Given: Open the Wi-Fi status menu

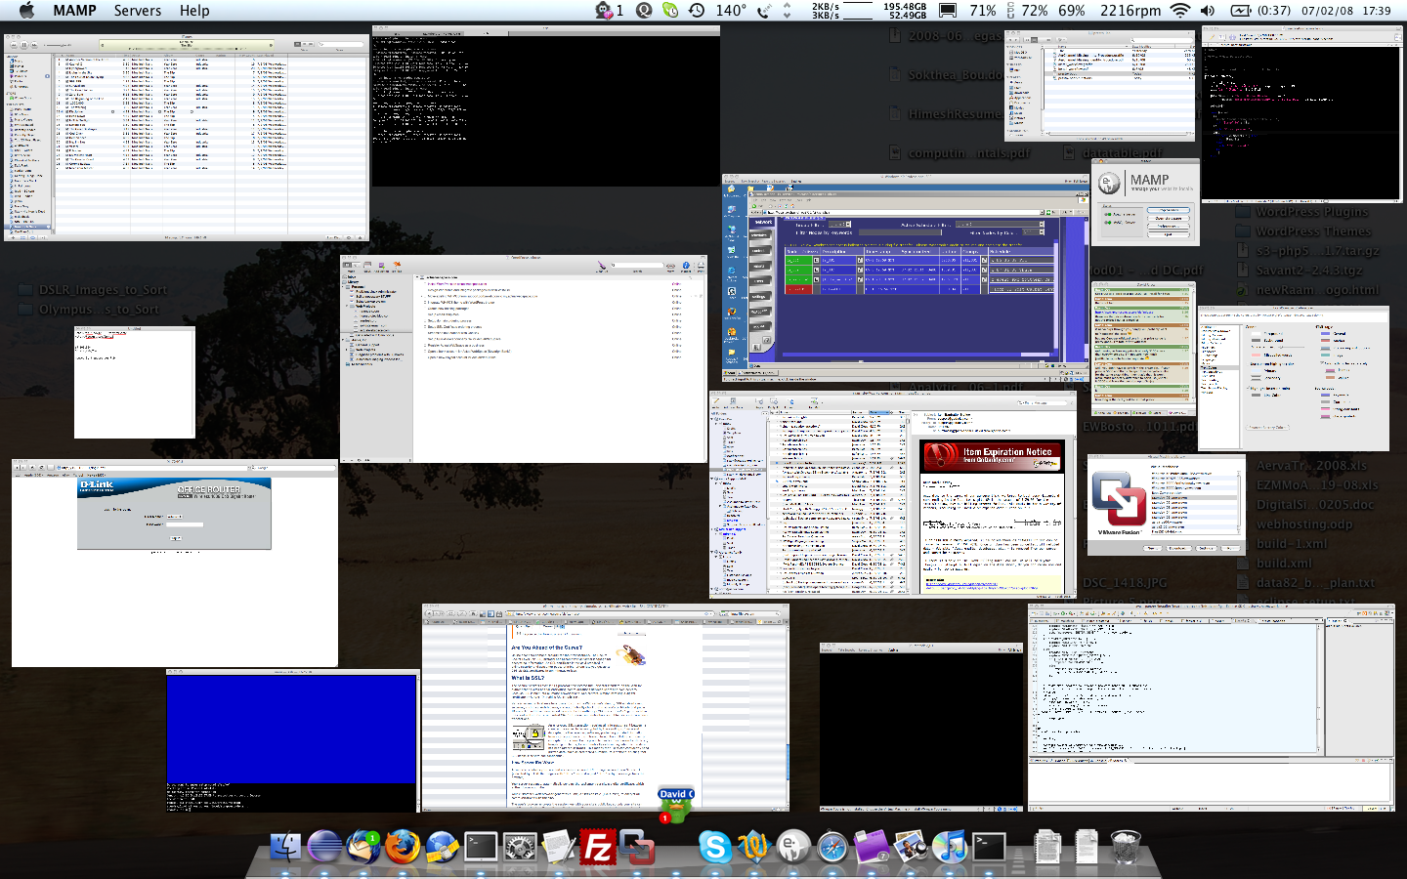Looking at the screenshot, I should pyautogui.click(x=1180, y=10).
